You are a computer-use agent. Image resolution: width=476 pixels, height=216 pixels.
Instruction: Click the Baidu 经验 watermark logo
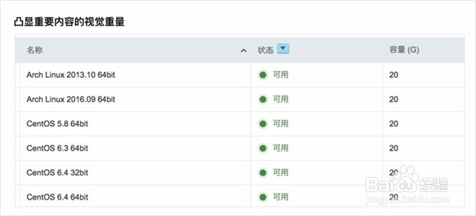[407, 183]
